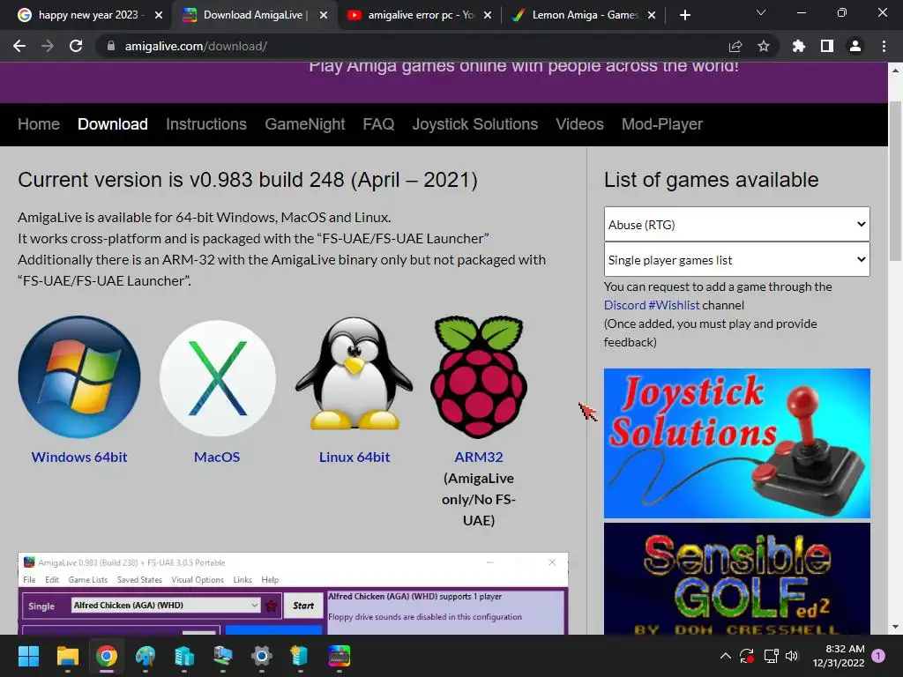Click the address bar URL field
The image size is (903, 677).
coord(403,46)
